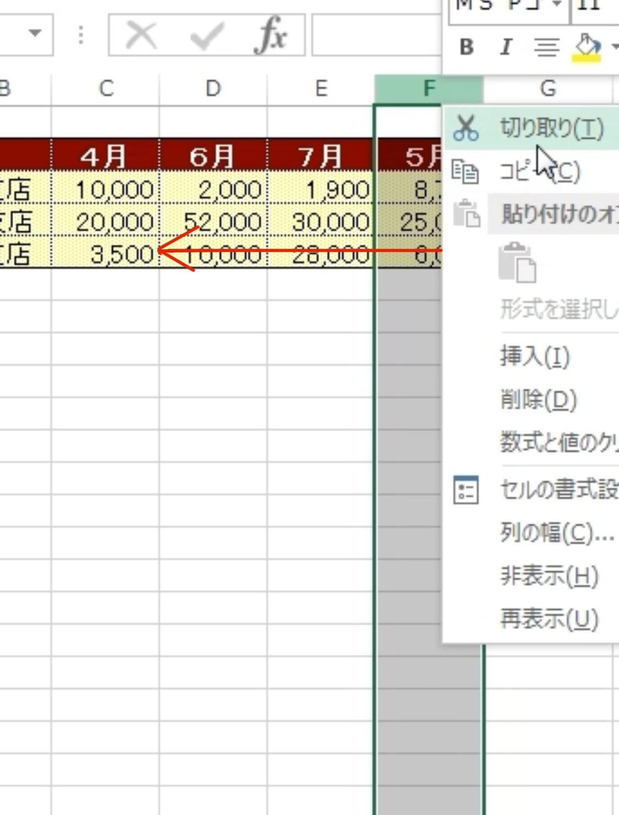Open the Name Box dropdown arrow
The image size is (619, 815).
(x=35, y=34)
